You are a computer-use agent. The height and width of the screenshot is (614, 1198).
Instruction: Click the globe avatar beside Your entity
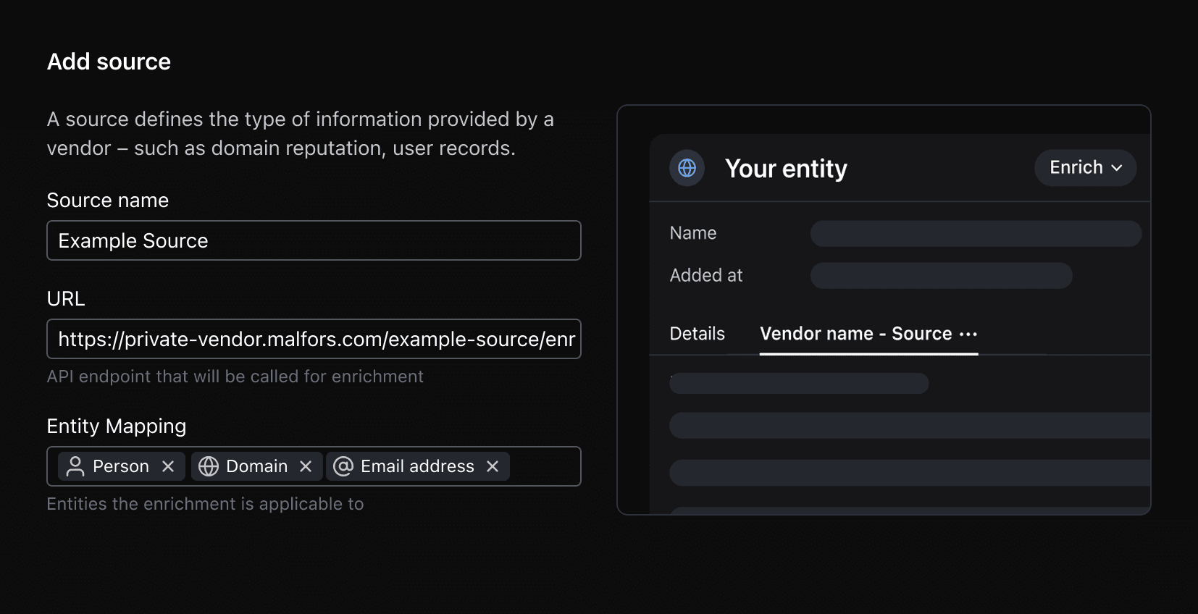point(687,168)
